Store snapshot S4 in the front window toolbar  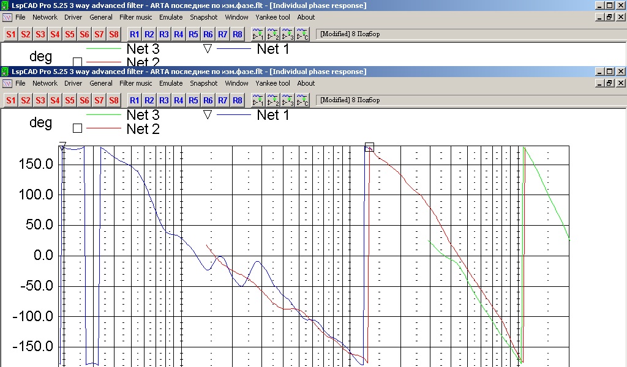55,100
